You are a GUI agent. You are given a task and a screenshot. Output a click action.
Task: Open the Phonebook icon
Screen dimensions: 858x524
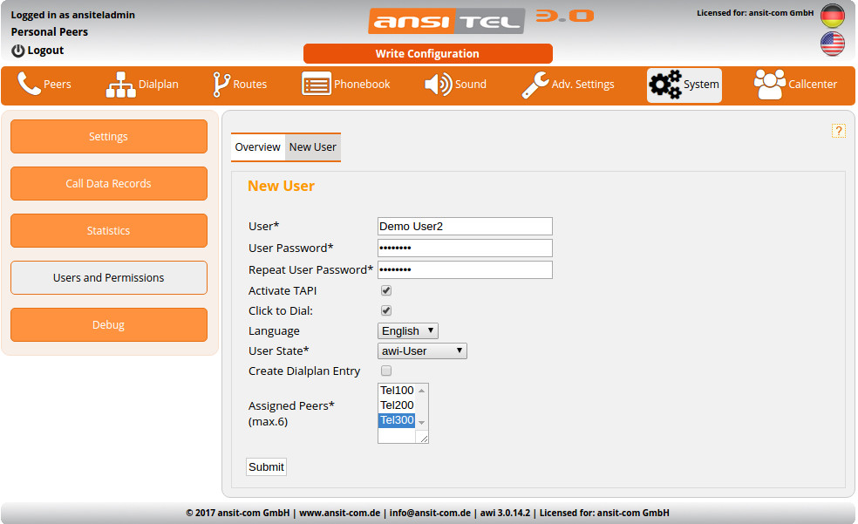coord(316,85)
